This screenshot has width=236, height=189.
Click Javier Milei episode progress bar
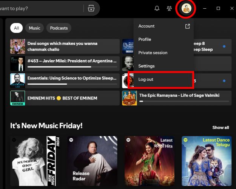pos(72,67)
